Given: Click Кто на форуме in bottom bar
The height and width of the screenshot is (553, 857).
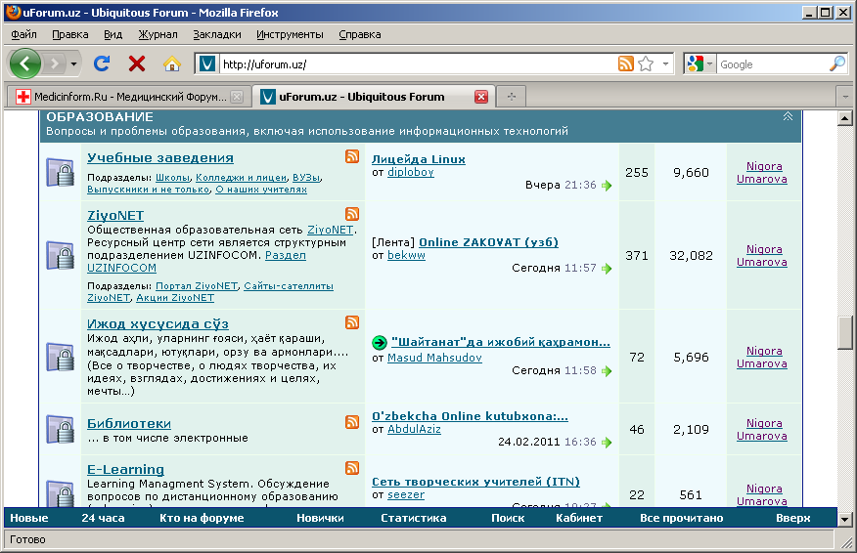Looking at the screenshot, I should tap(202, 518).
